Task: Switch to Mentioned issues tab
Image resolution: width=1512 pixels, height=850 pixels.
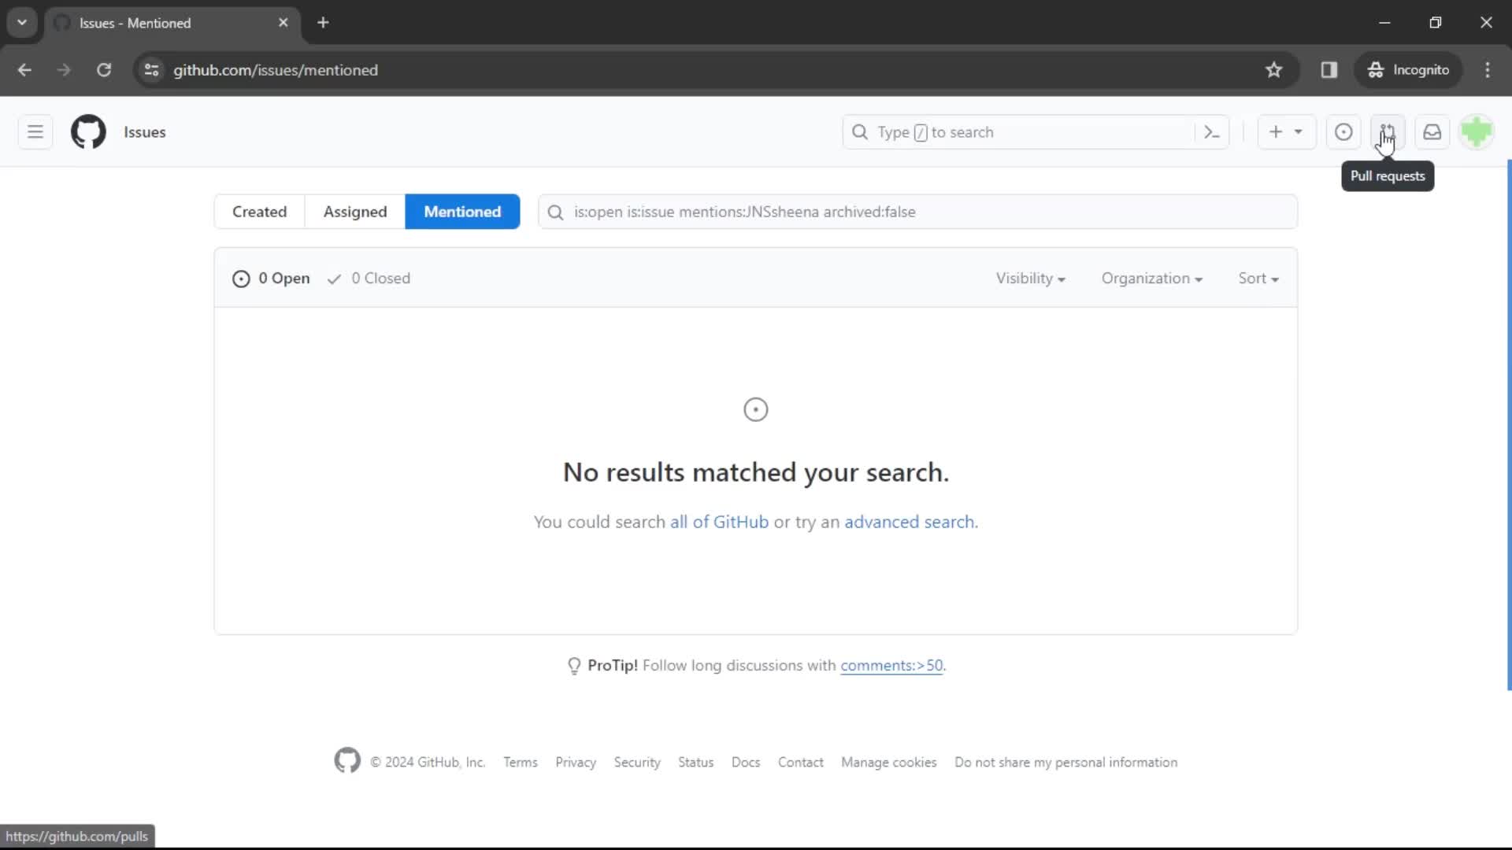Action: pyautogui.click(x=461, y=211)
